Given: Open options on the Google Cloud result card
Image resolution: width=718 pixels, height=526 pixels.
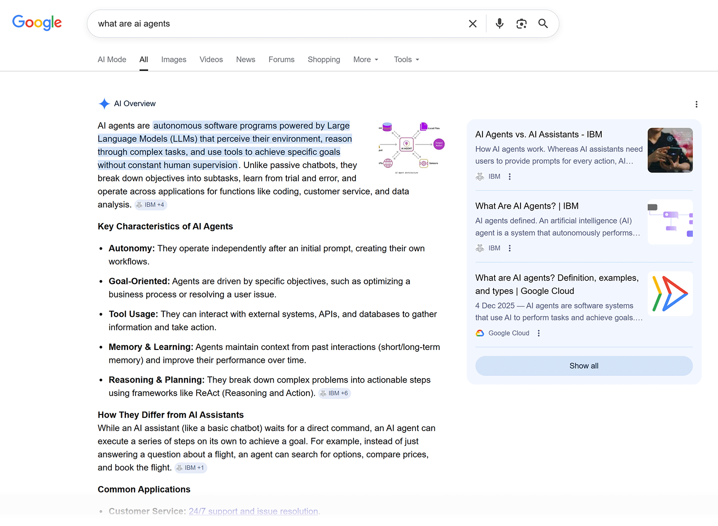Looking at the screenshot, I should 538,333.
